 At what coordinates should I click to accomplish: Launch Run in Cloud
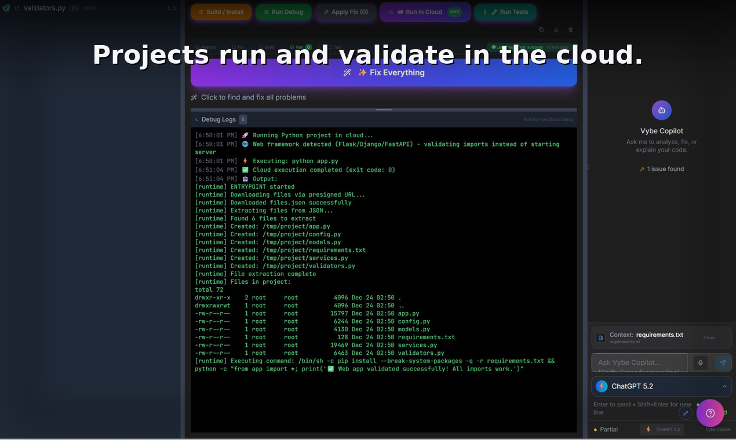click(425, 12)
